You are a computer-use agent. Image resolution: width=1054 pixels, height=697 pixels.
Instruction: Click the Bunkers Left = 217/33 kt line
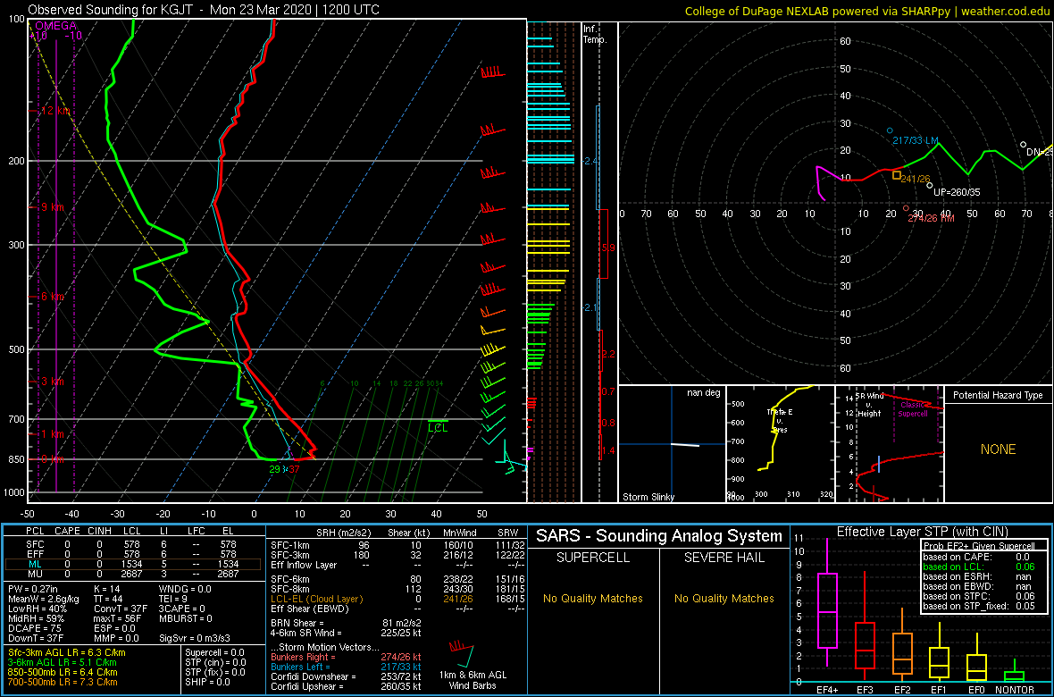tap(346, 667)
